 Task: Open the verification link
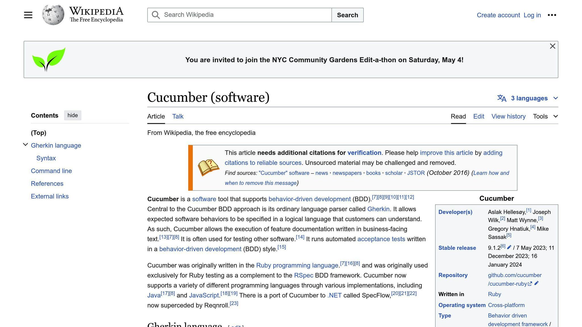click(x=364, y=153)
